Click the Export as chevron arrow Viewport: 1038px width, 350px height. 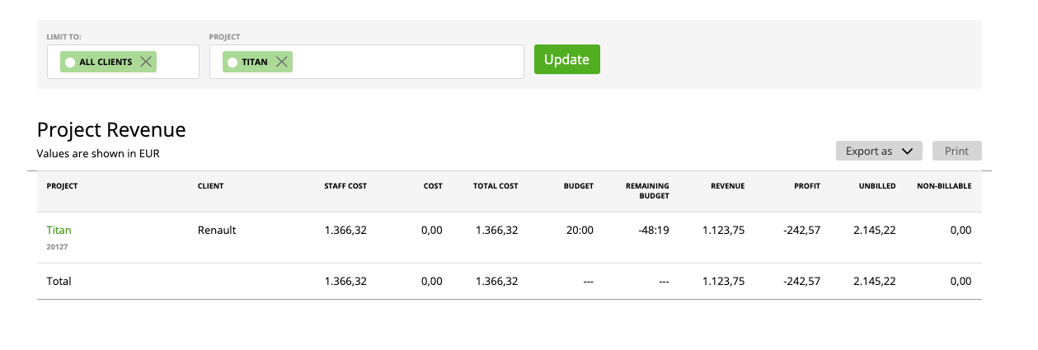908,152
